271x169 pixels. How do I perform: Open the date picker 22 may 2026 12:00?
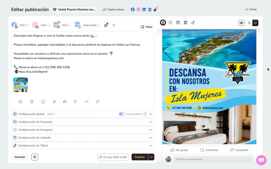113,157
